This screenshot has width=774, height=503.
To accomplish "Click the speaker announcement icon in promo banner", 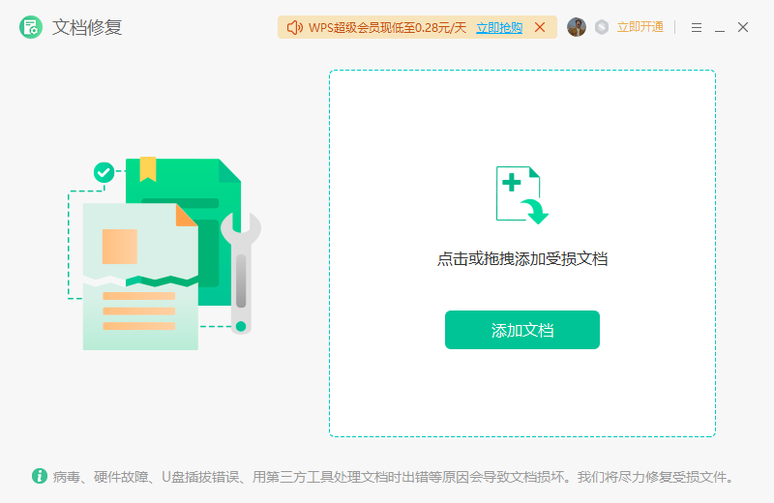I will click(295, 28).
